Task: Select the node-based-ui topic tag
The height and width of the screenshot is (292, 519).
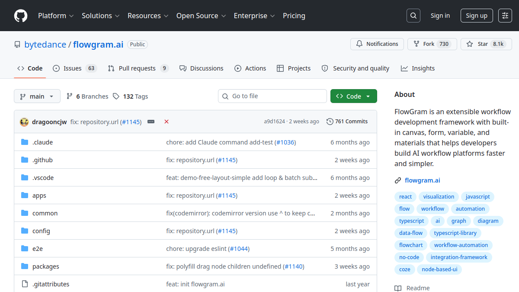Action: pos(439,270)
